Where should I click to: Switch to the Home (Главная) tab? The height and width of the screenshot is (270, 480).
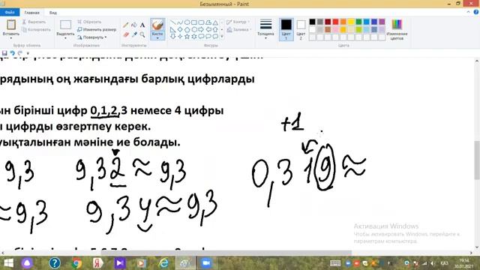(x=31, y=13)
